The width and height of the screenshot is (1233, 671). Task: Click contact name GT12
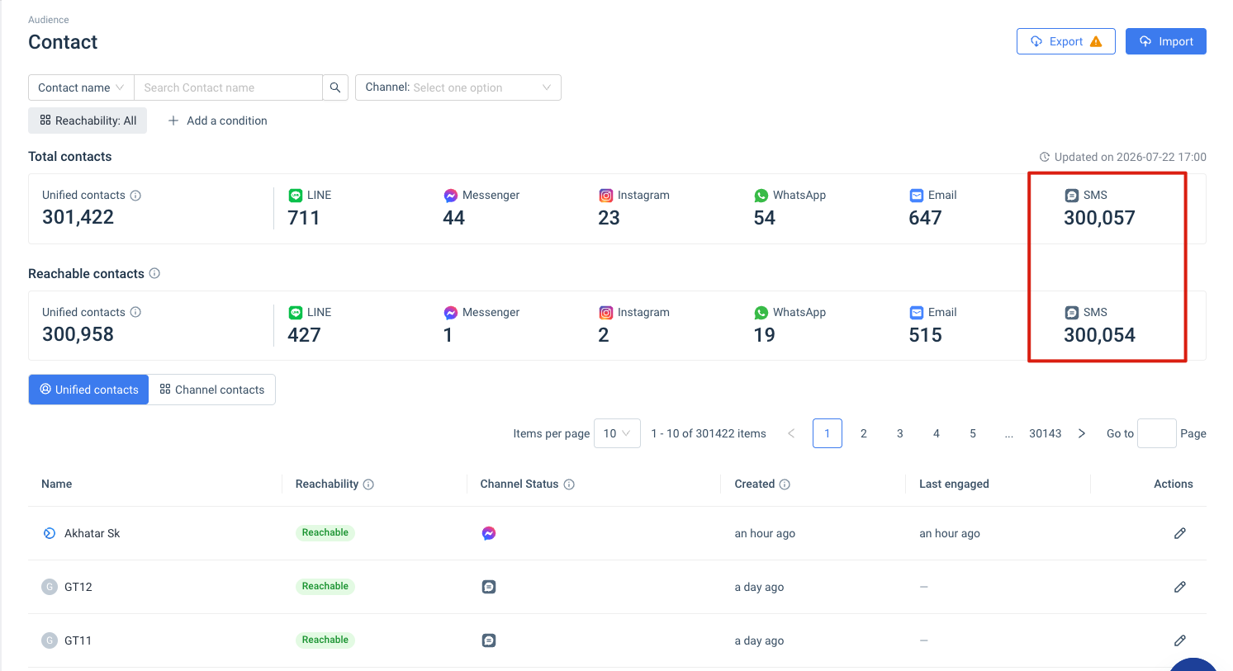pyautogui.click(x=78, y=587)
